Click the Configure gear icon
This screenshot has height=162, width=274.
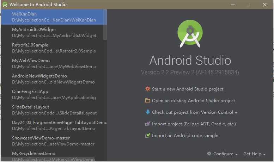pos(209,154)
